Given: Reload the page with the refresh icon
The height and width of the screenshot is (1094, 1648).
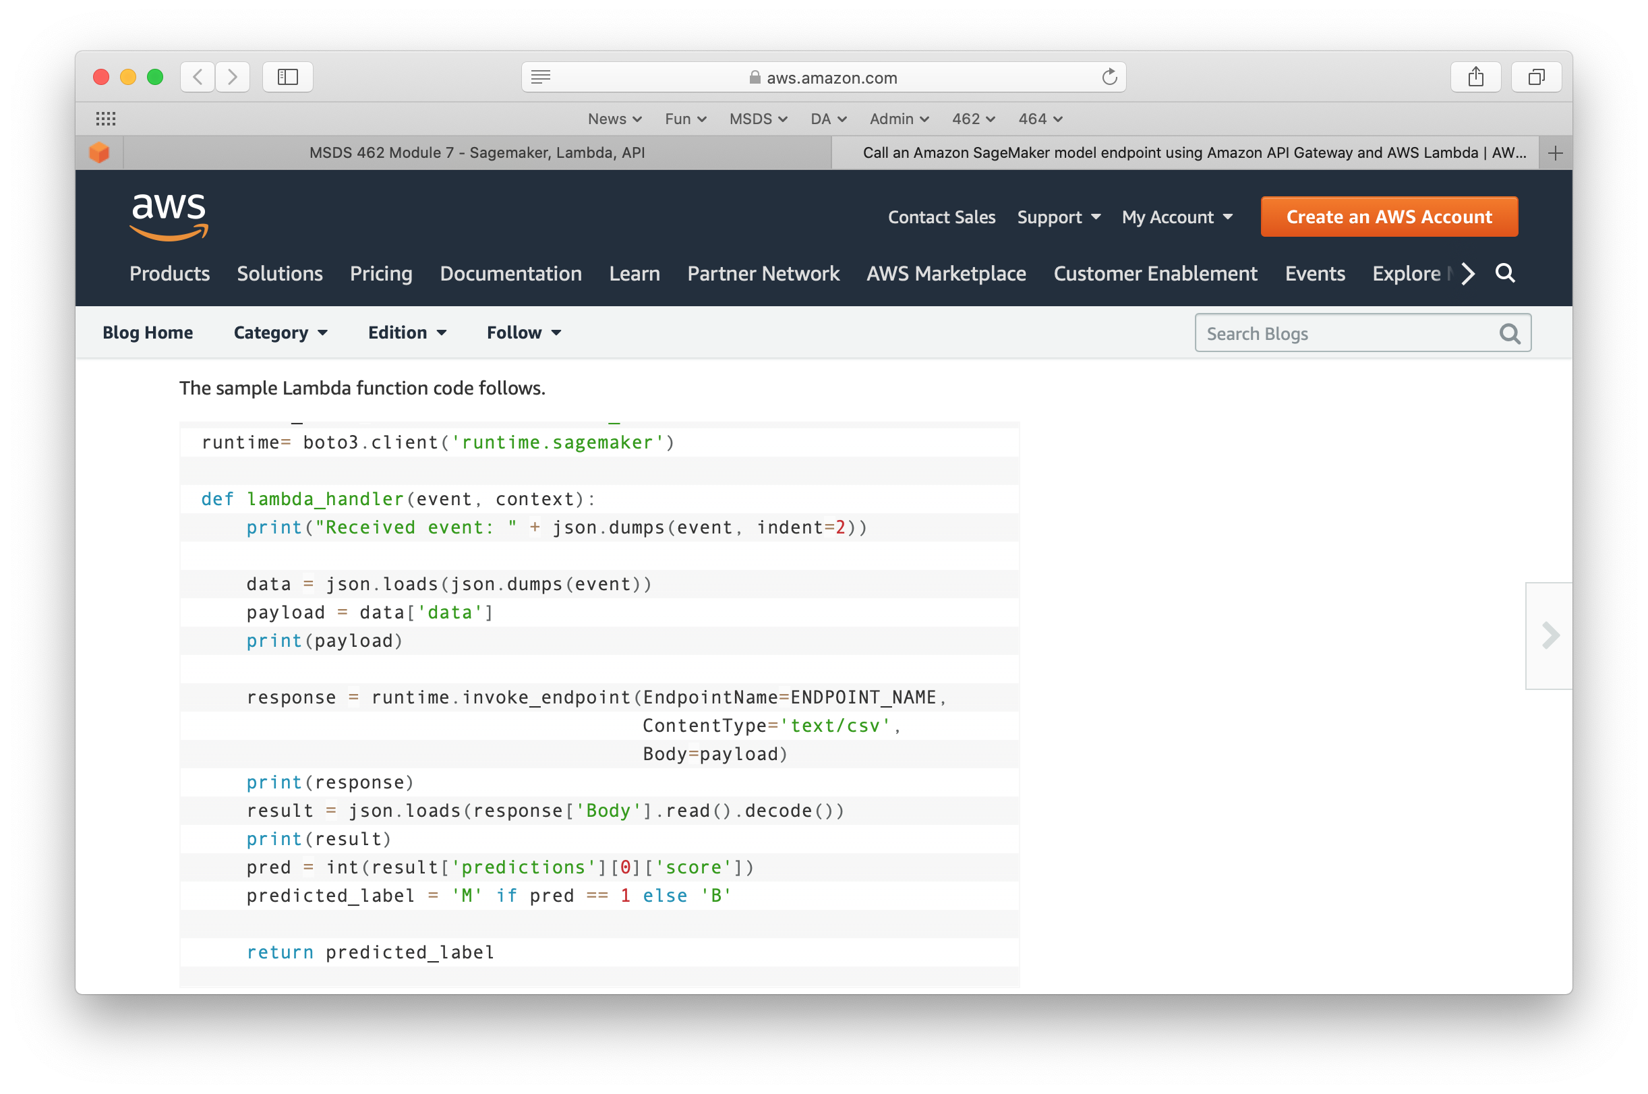Looking at the screenshot, I should (x=1109, y=77).
